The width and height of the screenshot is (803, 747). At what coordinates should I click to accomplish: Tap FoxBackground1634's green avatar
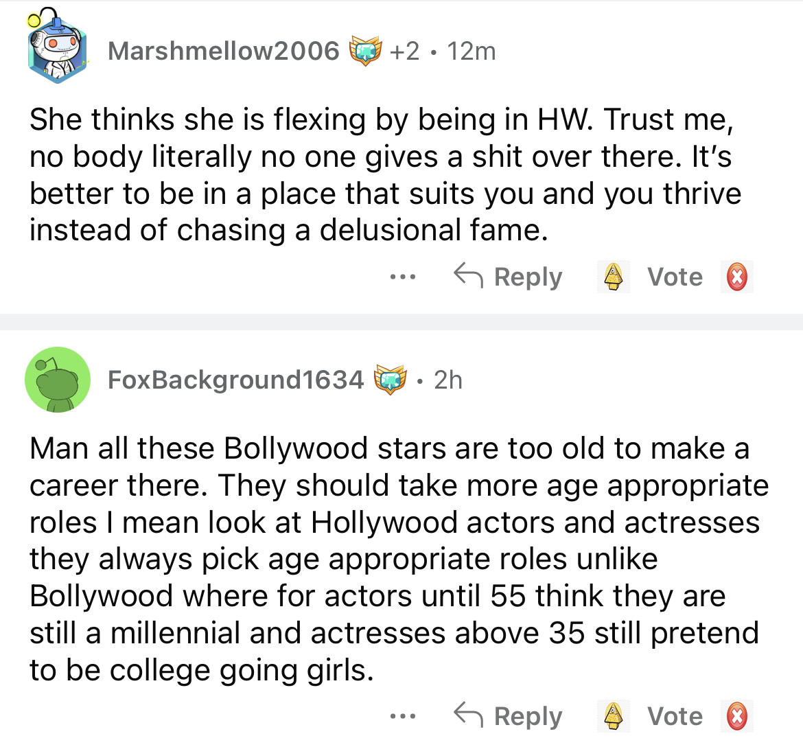coord(58,380)
